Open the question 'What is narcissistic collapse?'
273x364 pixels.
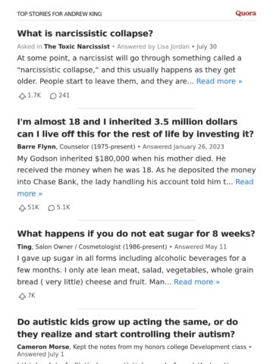[85, 33]
